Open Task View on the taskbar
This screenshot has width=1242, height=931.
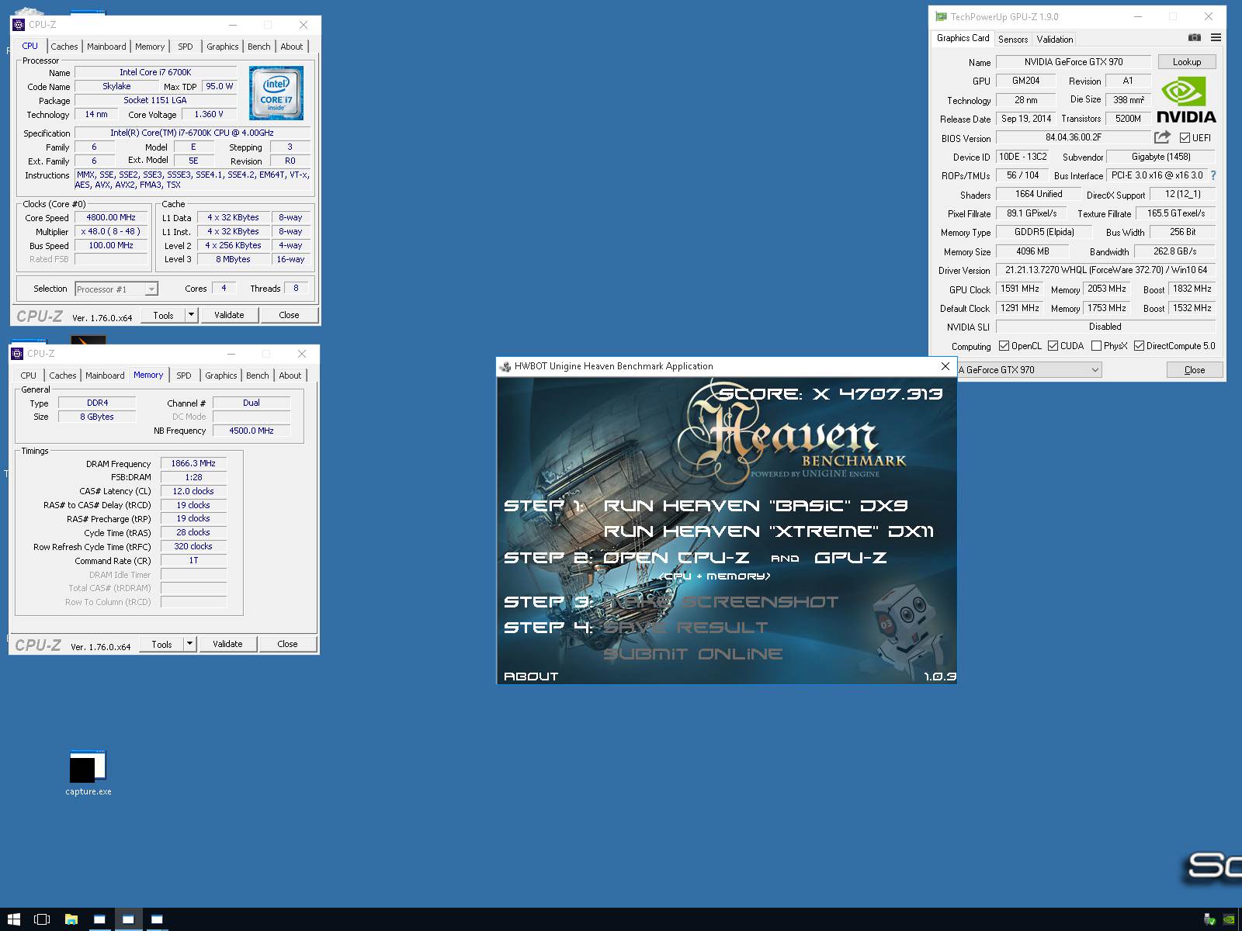click(42, 919)
